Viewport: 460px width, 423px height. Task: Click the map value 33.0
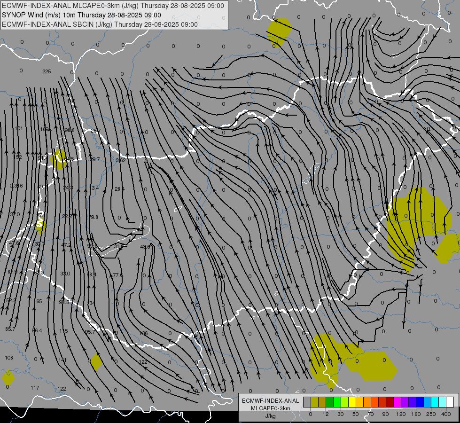(65, 274)
